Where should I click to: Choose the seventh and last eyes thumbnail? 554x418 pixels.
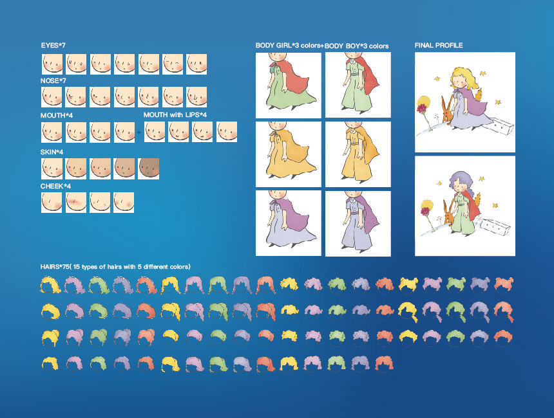click(196, 64)
